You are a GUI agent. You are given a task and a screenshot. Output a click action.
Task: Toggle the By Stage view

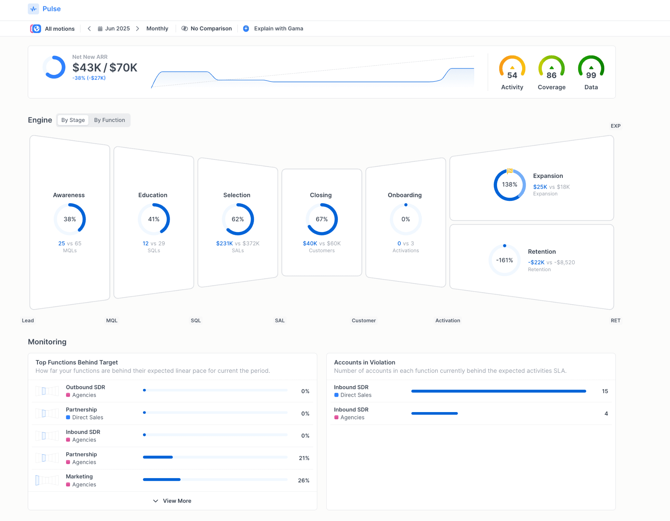[73, 120]
